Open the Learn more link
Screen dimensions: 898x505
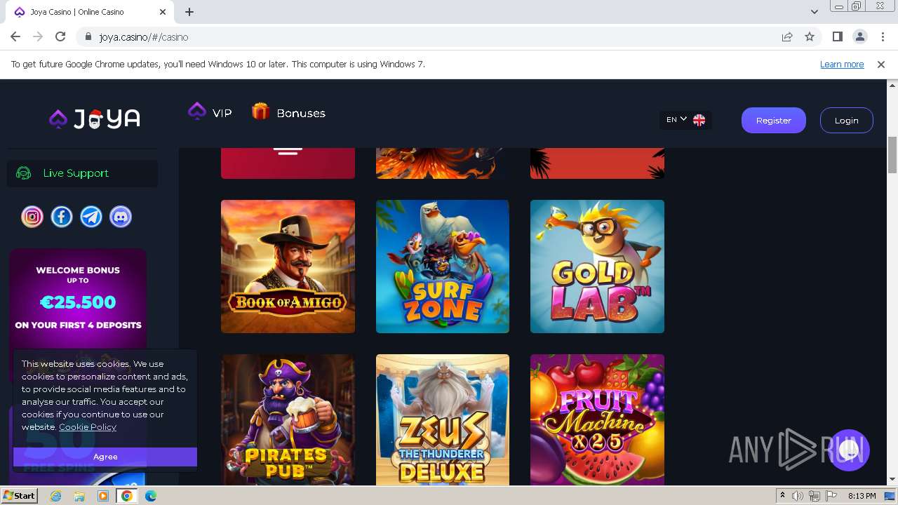(842, 65)
